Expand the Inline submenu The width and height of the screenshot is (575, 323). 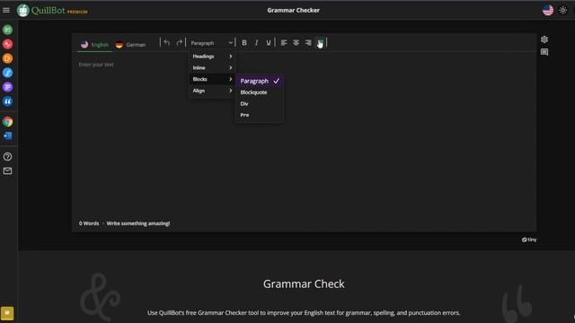(212, 68)
